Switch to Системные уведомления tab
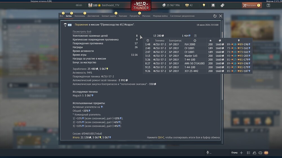 pos(182,16)
